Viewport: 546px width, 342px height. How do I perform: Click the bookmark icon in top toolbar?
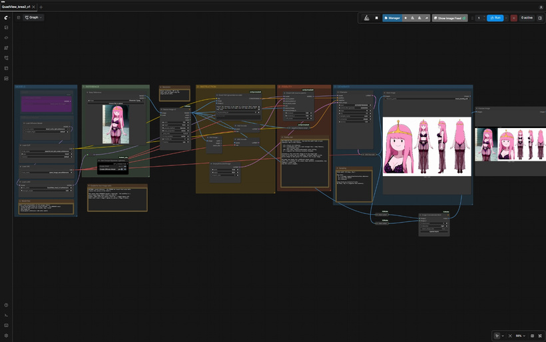(x=376, y=18)
